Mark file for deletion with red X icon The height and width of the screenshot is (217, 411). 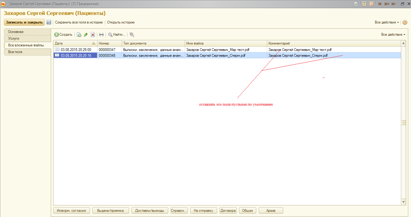click(x=93, y=35)
